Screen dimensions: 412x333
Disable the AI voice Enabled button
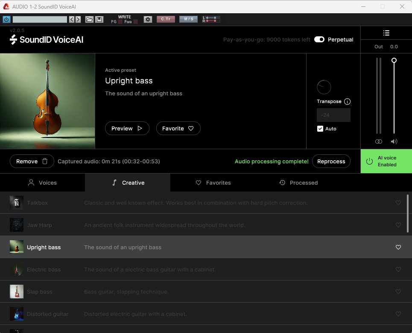[386, 161]
